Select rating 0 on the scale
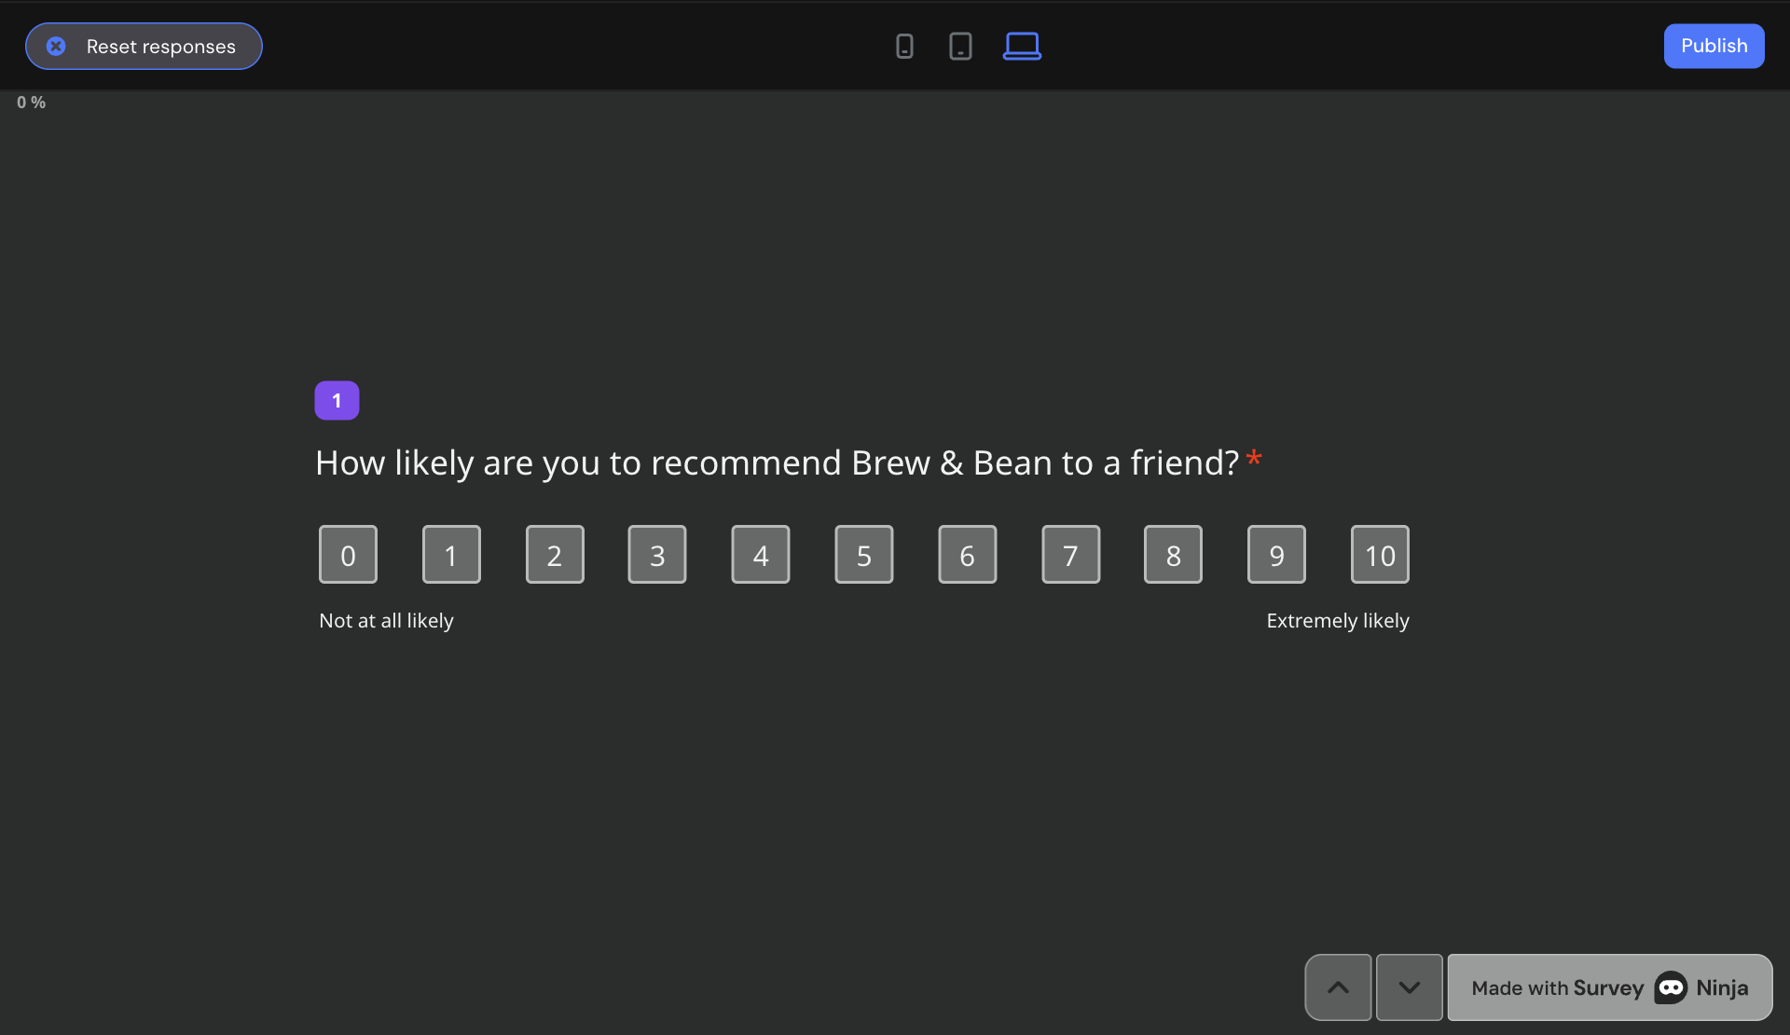 pos(348,555)
